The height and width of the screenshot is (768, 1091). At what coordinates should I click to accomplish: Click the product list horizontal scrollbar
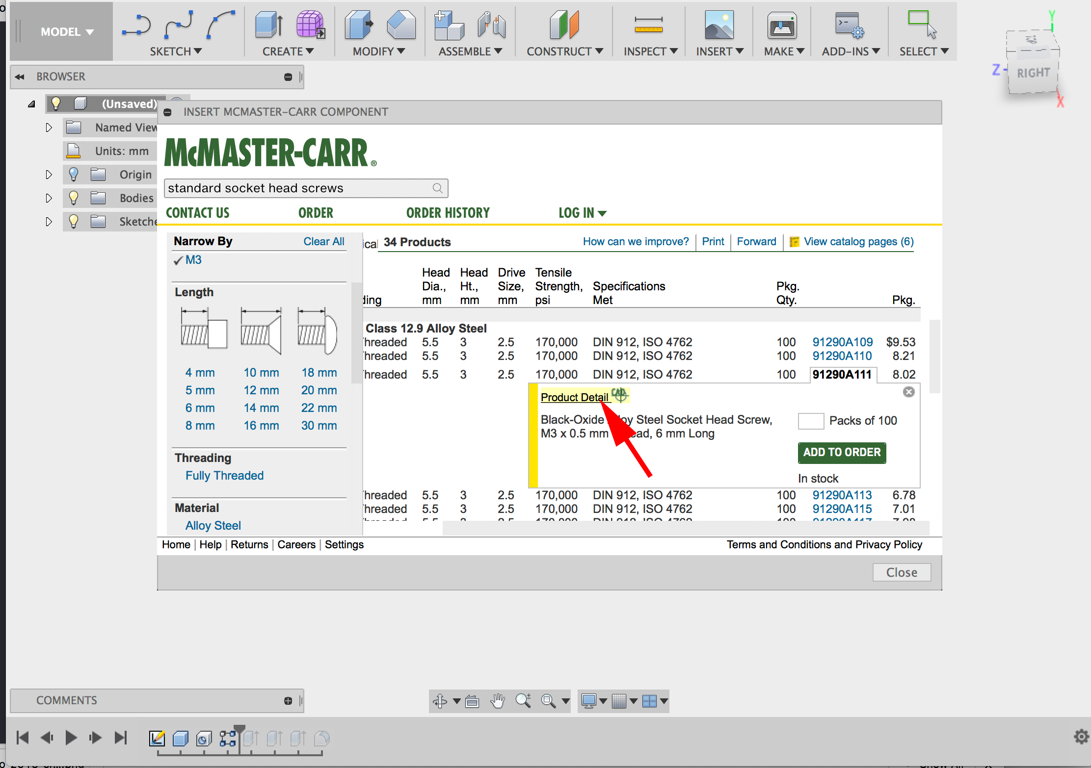tap(686, 528)
